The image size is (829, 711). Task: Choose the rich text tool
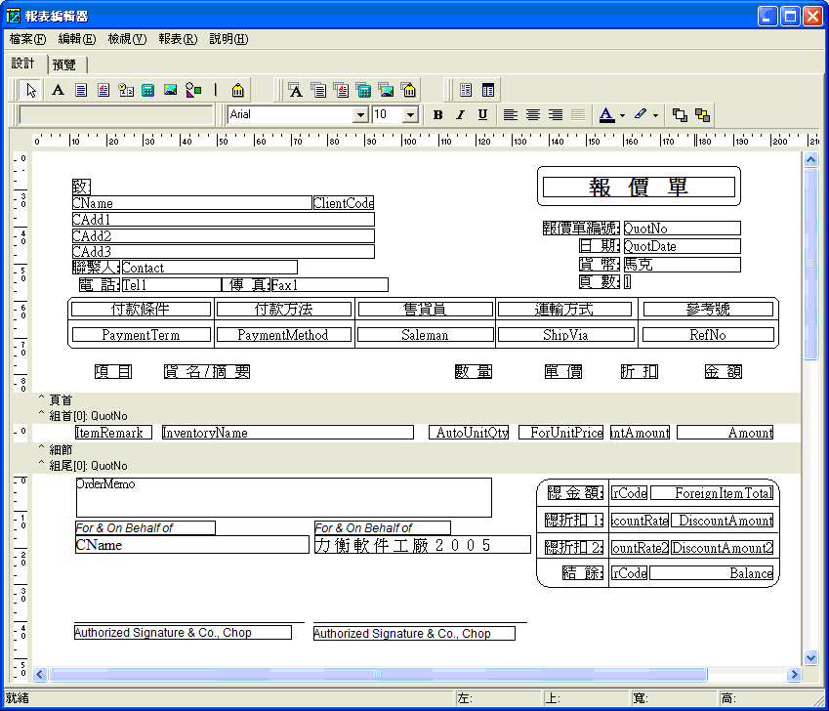click(104, 91)
